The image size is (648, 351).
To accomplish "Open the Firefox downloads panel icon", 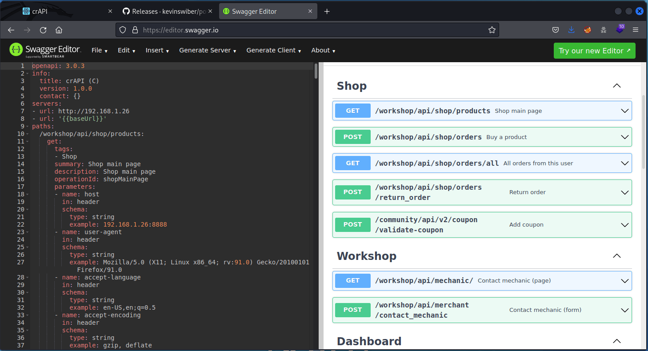I will click(x=572, y=30).
